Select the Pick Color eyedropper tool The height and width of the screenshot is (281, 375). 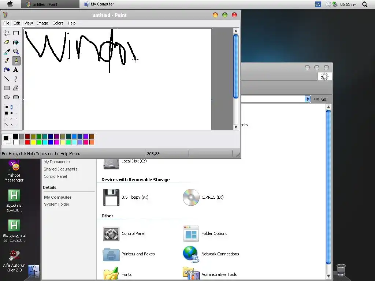click(7, 52)
